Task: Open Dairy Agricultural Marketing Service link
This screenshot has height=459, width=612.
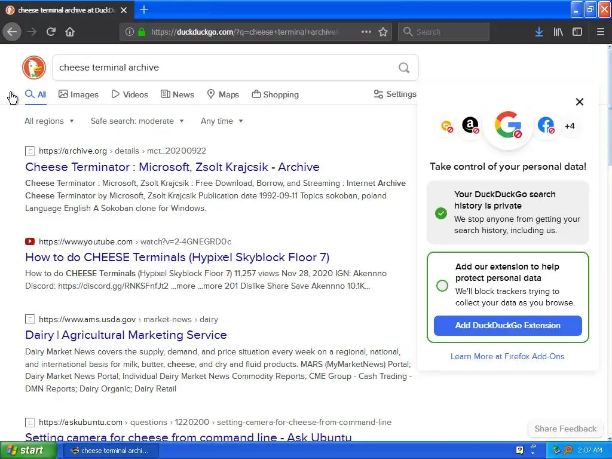Action: 126,335
